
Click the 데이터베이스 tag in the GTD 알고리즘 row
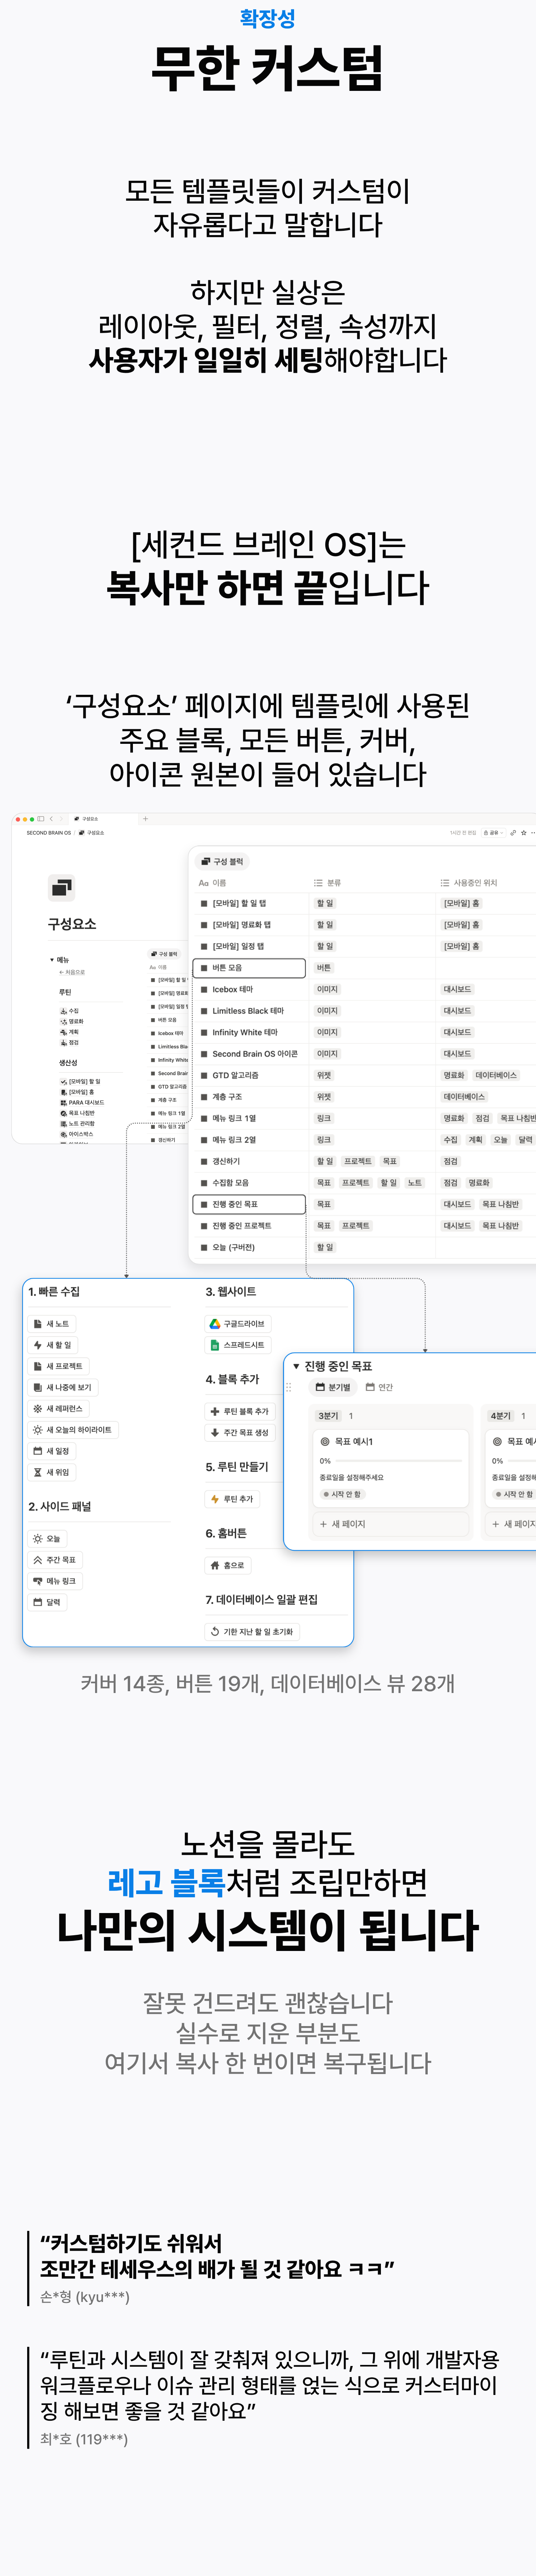pos(496,1075)
